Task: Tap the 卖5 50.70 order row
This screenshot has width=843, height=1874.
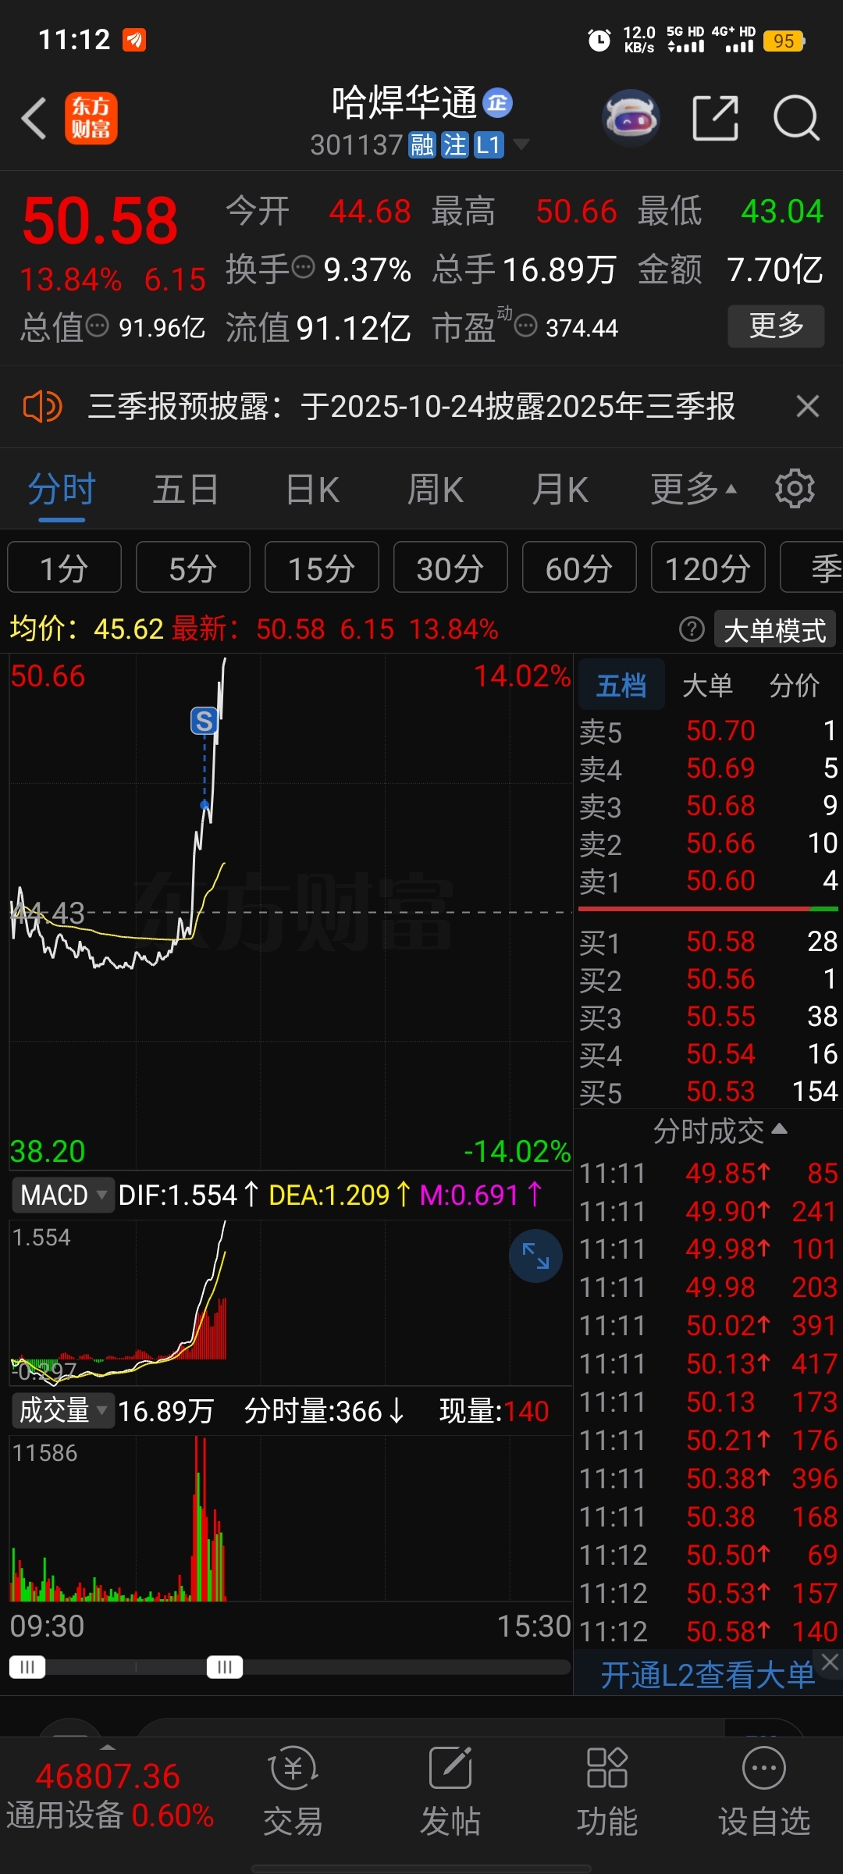Action: tap(709, 731)
